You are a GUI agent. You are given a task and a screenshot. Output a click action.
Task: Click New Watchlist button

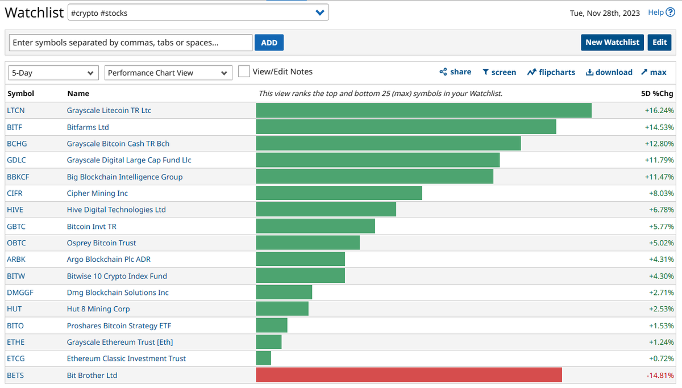tap(613, 42)
